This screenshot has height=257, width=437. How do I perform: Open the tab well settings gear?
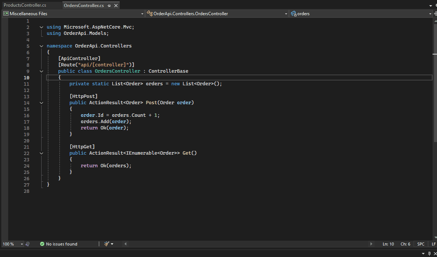pos(436,6)
